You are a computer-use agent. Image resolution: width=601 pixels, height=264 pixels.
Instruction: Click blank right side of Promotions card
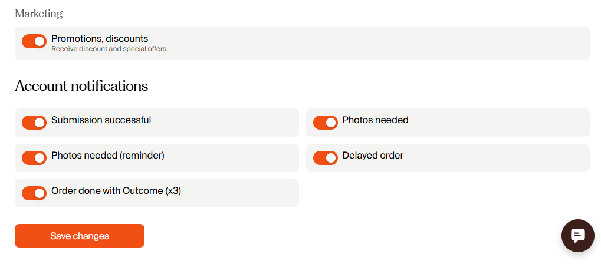coord(413,44)
